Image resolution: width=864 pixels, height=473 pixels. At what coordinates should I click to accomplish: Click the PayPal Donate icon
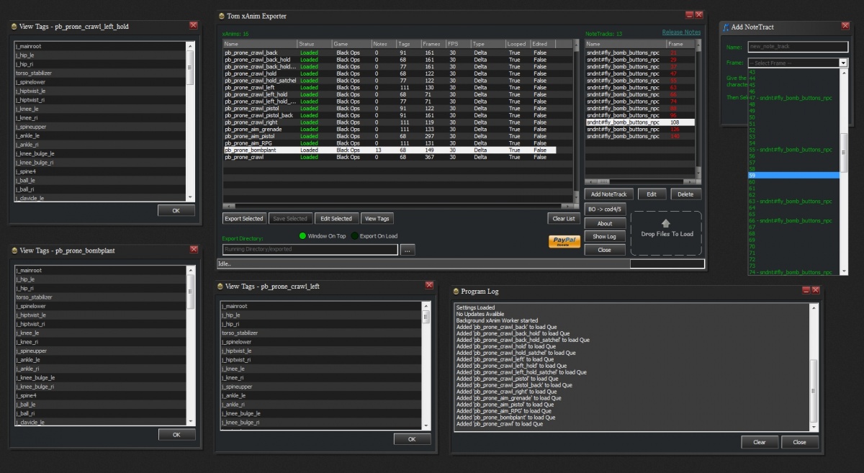[x=564, y=242]
